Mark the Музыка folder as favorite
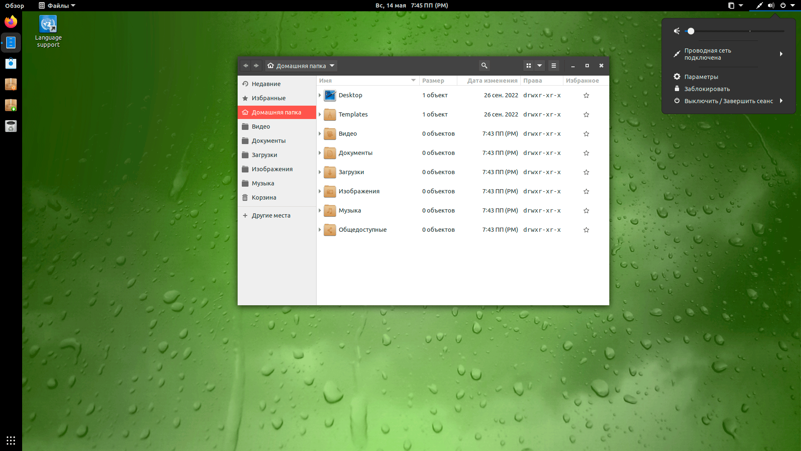801x451 pixels. 586,210
